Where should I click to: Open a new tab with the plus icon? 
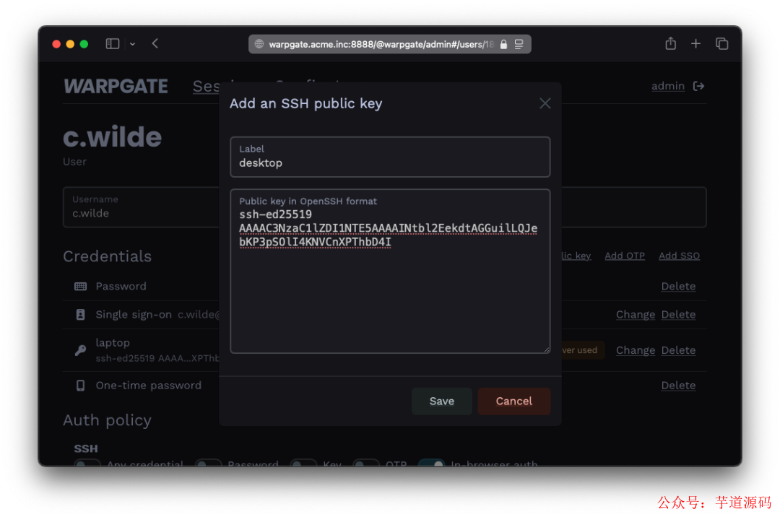click(695, 44)
